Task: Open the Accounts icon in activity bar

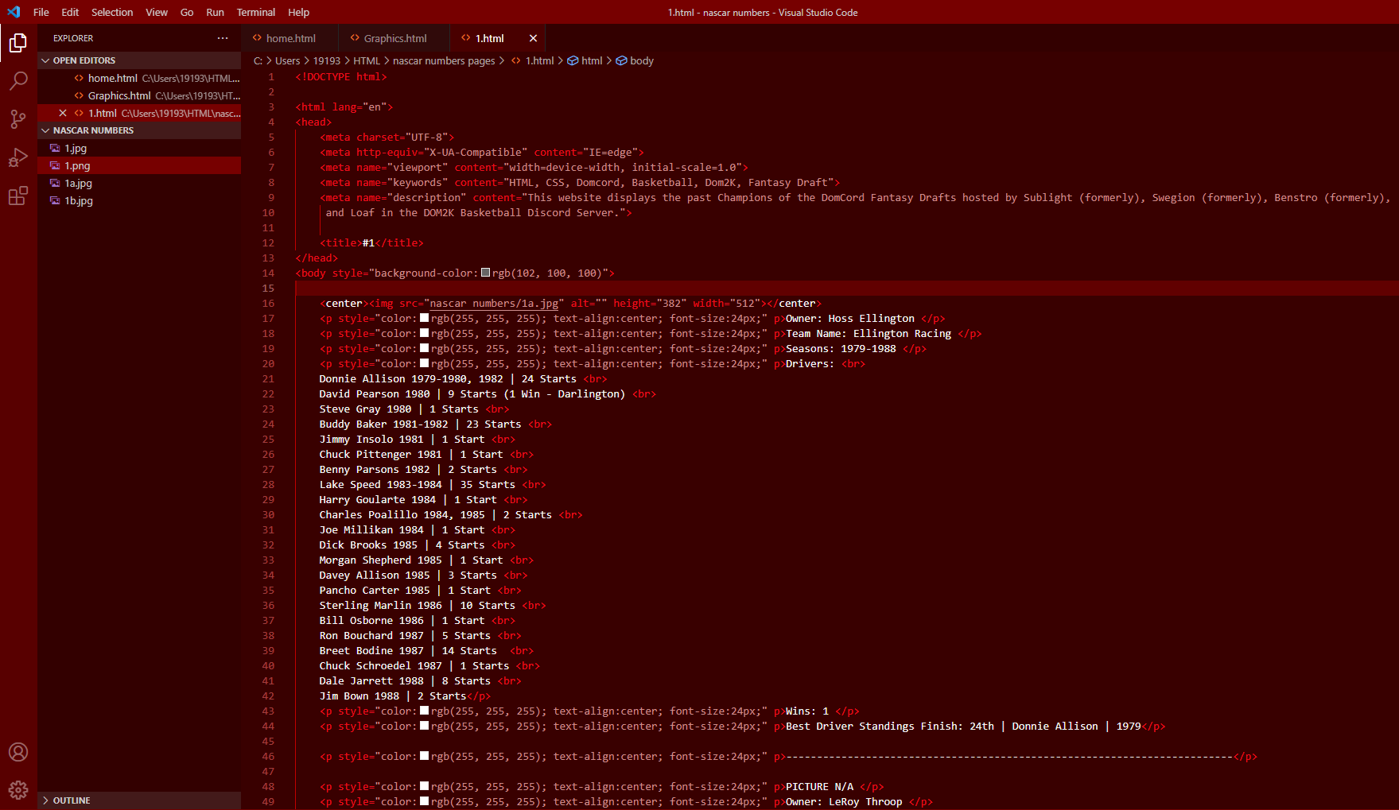Action: click(18, 752)
